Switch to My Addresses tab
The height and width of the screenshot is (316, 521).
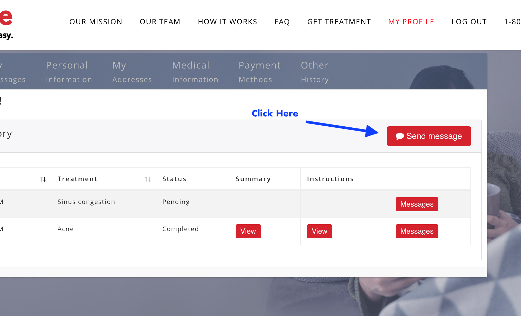(x=132, y=72)
